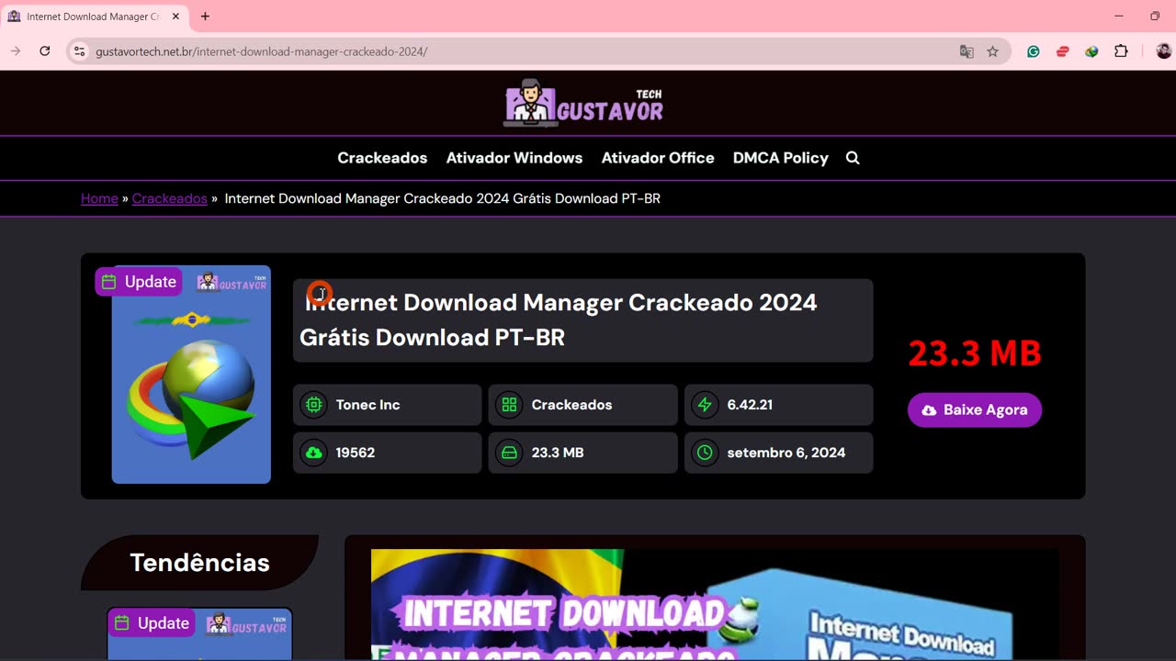Click the Home breadcrumb link
This screenshot has height=661, width=1176.
[99, 198]
